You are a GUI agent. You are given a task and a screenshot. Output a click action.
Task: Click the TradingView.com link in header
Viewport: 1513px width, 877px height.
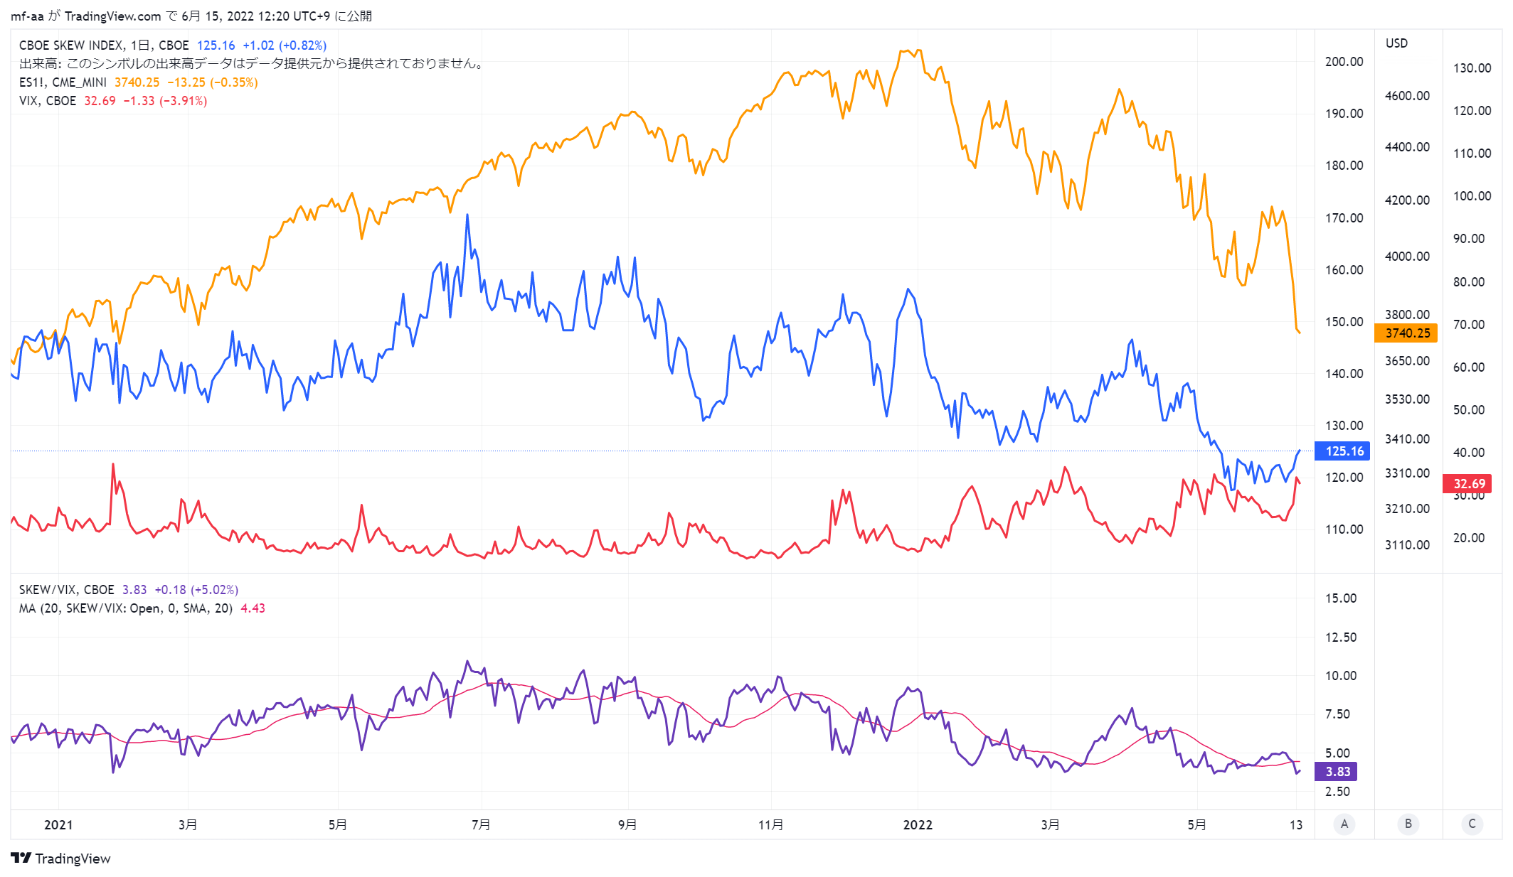click(x=113, y=16)
